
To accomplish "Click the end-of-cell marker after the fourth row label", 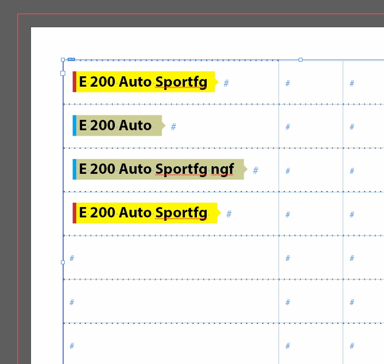I will pyautogui.click(x=229, y=214).
